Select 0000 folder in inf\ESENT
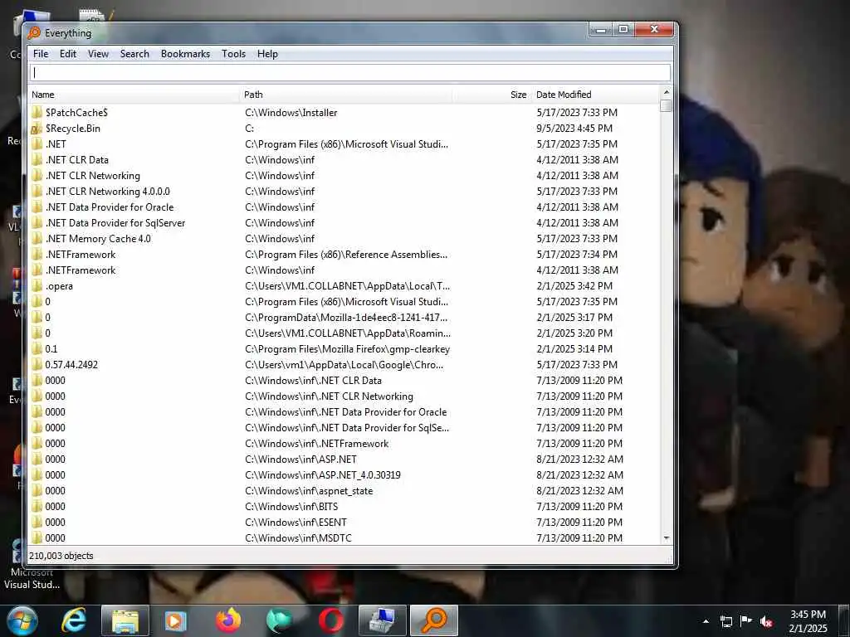Viewport: 850px width, 637px height. pyautogui.click(x=344, y=523)
